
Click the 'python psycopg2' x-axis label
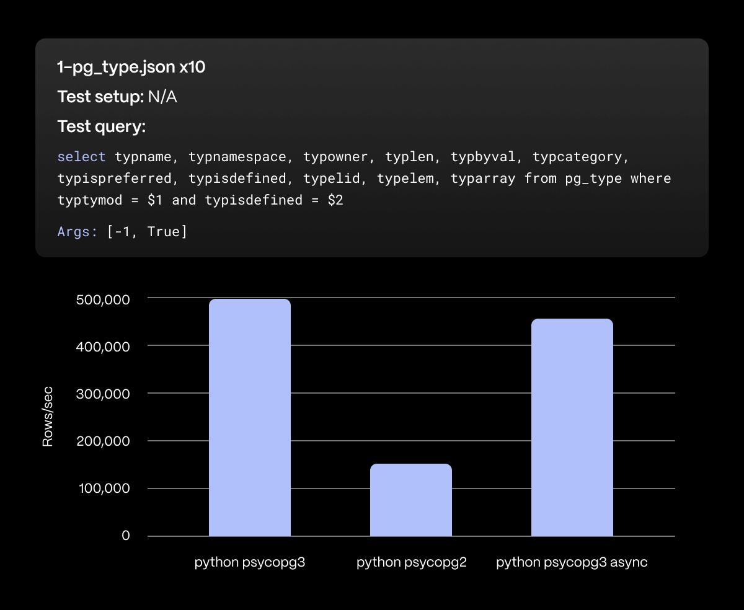click(x=411, y=563)
